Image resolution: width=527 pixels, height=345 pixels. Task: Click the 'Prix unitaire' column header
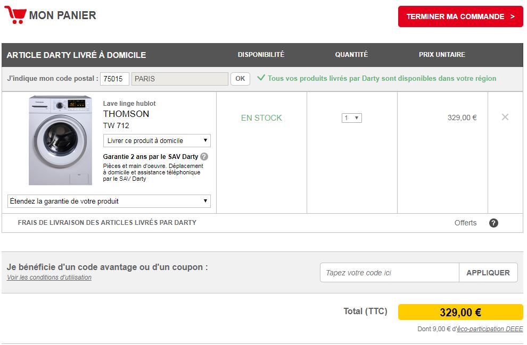click(442, 55)
